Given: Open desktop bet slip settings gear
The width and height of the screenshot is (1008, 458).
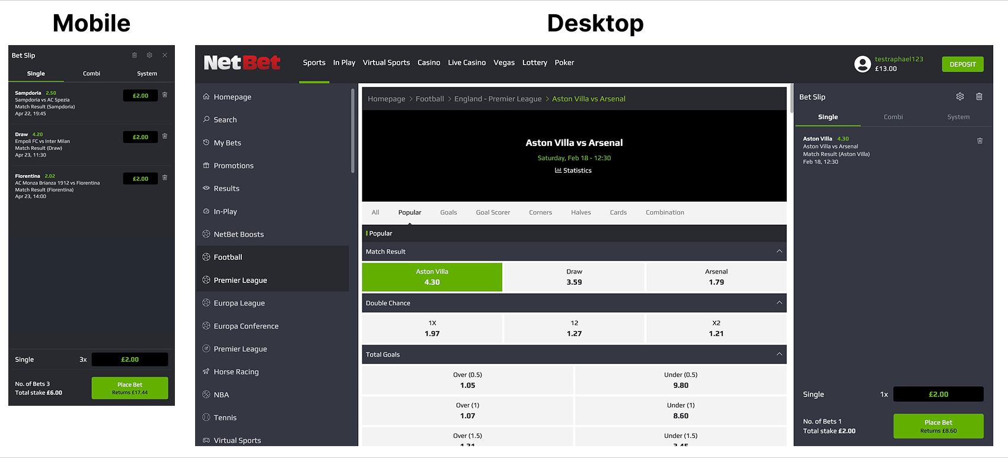Looking at the screenshot, I should point(960,97).
